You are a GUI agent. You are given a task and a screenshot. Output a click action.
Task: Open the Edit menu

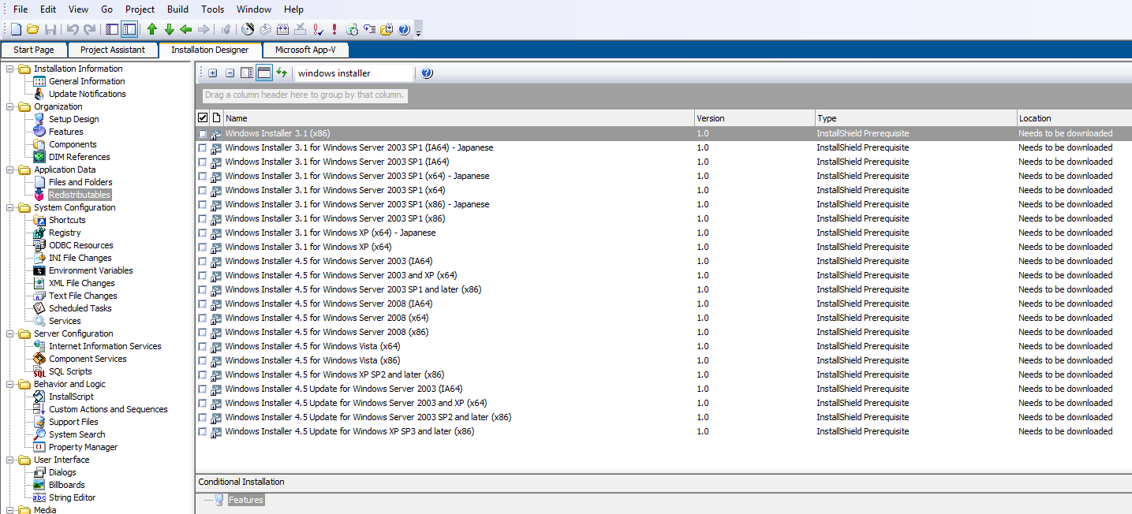tap(48, 9)
